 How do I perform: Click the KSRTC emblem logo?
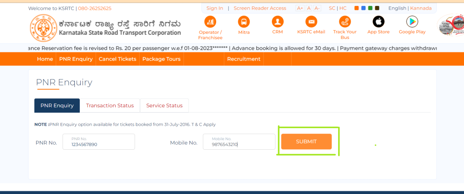43,28
